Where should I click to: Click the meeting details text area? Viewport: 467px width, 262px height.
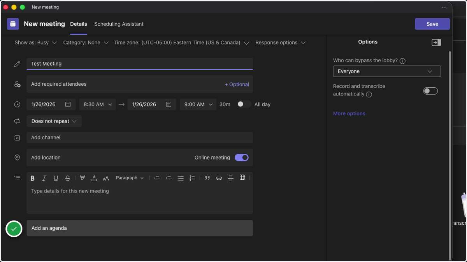tap(140, 199)
